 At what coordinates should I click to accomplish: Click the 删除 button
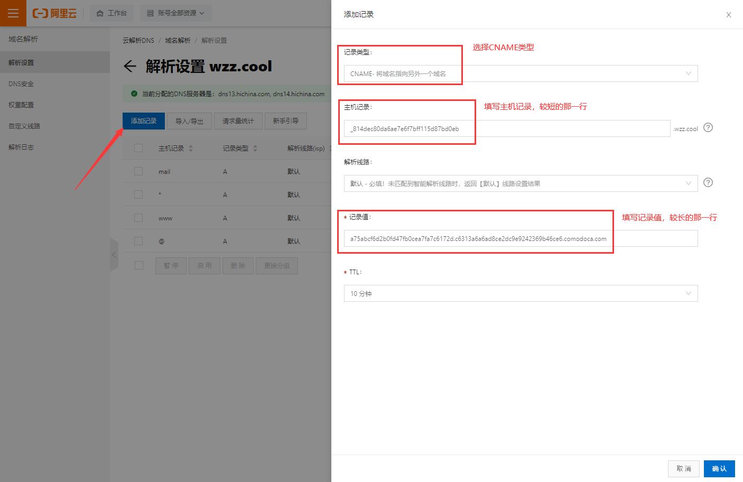point(238,265)
